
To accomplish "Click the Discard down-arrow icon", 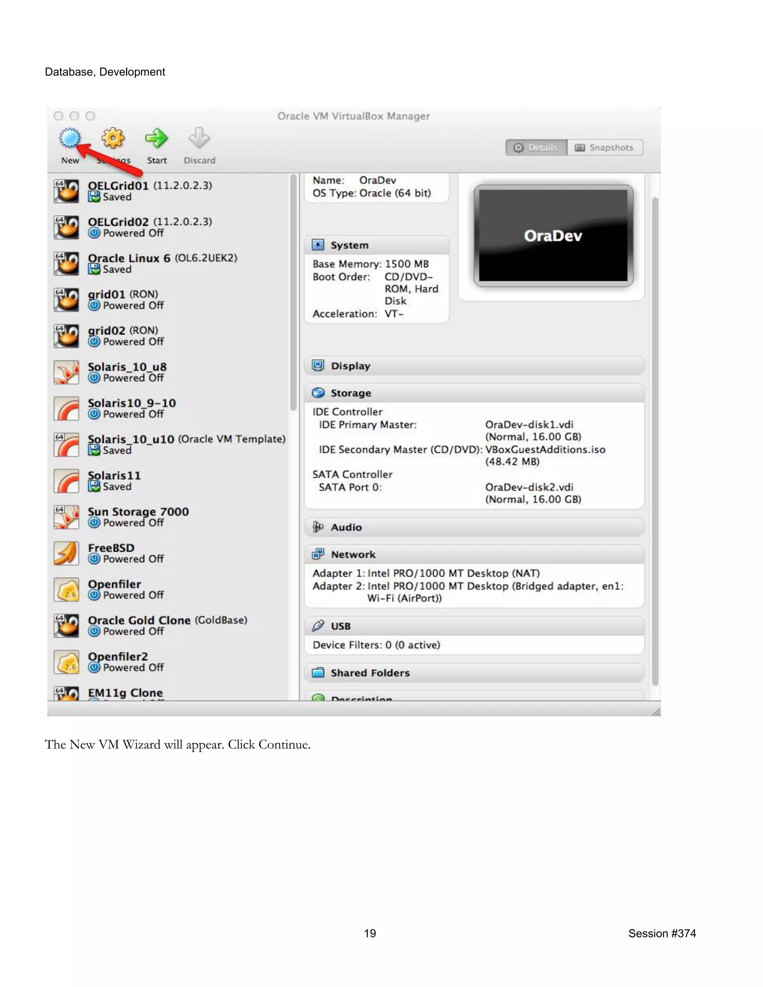I will pyautogui.click(x=199, y=138).
